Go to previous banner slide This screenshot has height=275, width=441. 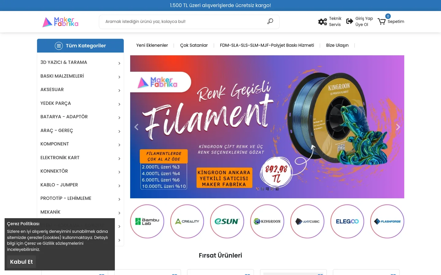pyautogui.click(x=137, y=127)
